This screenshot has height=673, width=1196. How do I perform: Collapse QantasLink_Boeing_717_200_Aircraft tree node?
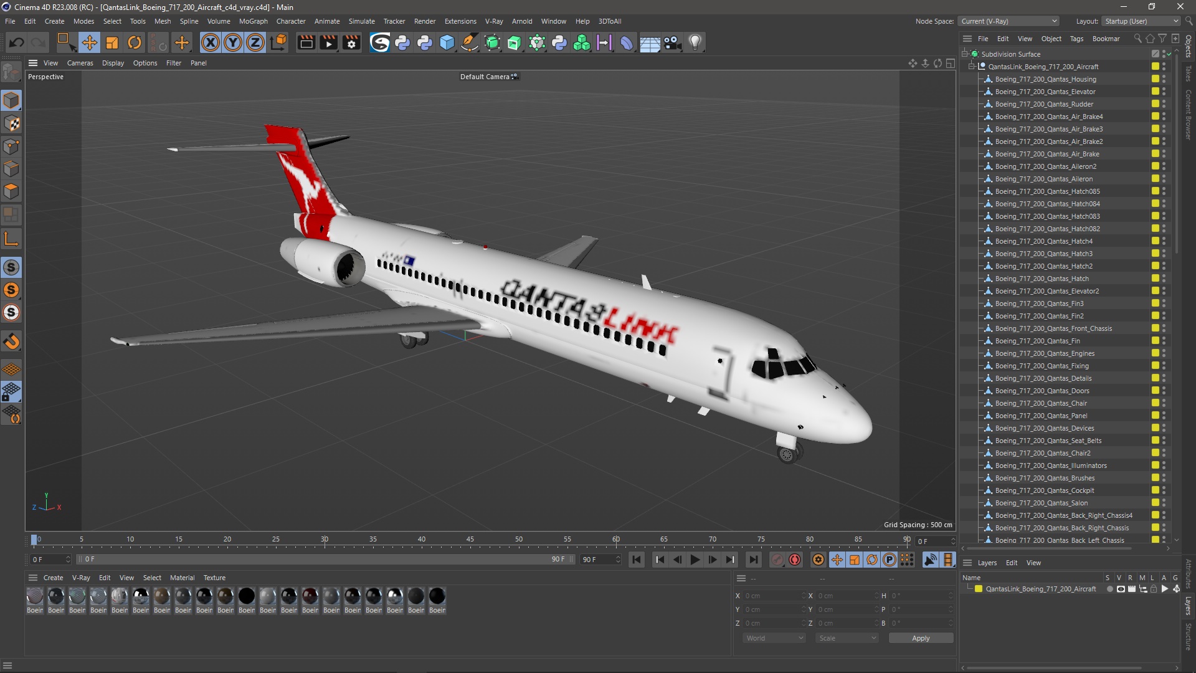(x=971, y=67)
